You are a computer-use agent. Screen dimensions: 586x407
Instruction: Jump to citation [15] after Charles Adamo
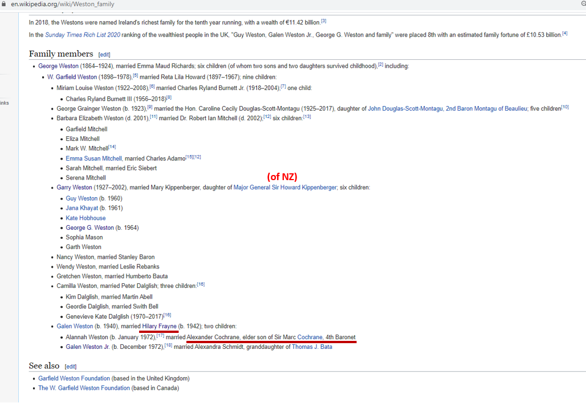click(189, 157)
